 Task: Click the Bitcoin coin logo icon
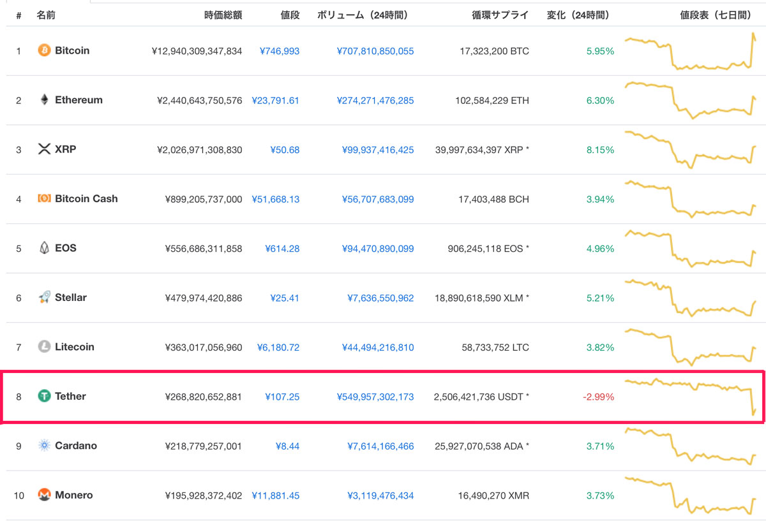click(x=44, y=50)
